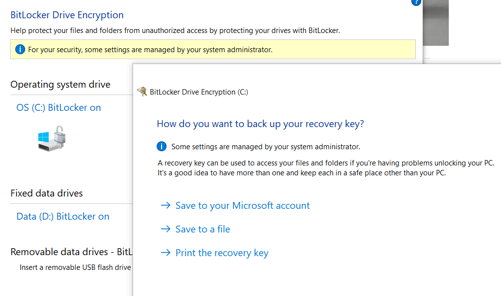
Task: Click the dialog title BitLocker Drive Encryption (C:)
Action: pyautogui.click(x=199, y=92)
